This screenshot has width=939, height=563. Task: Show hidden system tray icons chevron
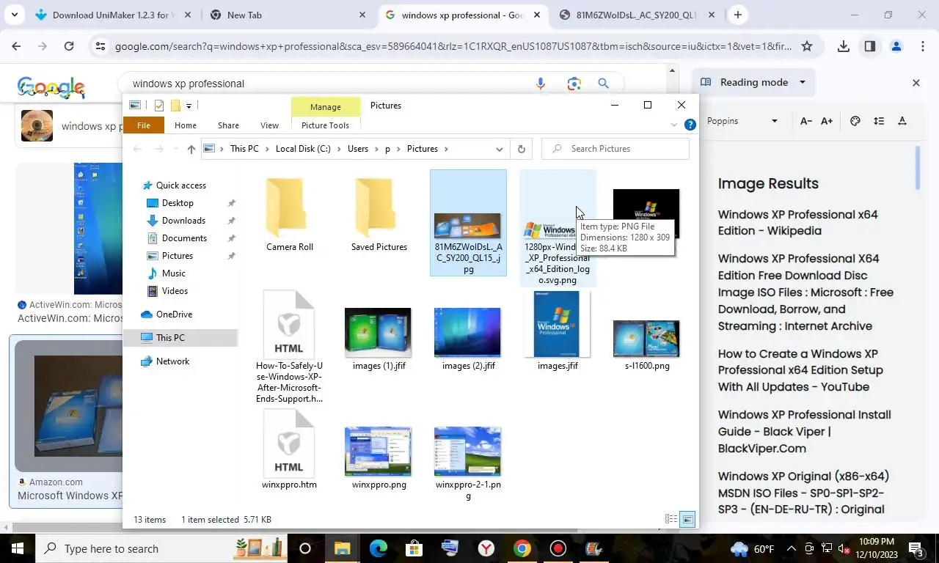pyautogui.click(x=791, y=548)
